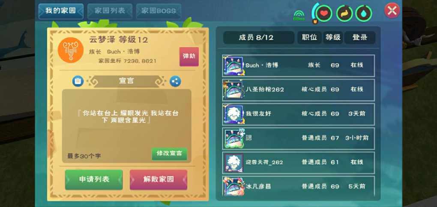The image size is (437, 207).
Task: Tap the blue share icon
Action: (175, 81)
